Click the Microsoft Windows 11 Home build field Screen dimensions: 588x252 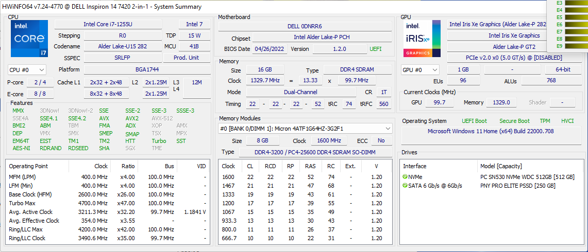coord(491,136)
